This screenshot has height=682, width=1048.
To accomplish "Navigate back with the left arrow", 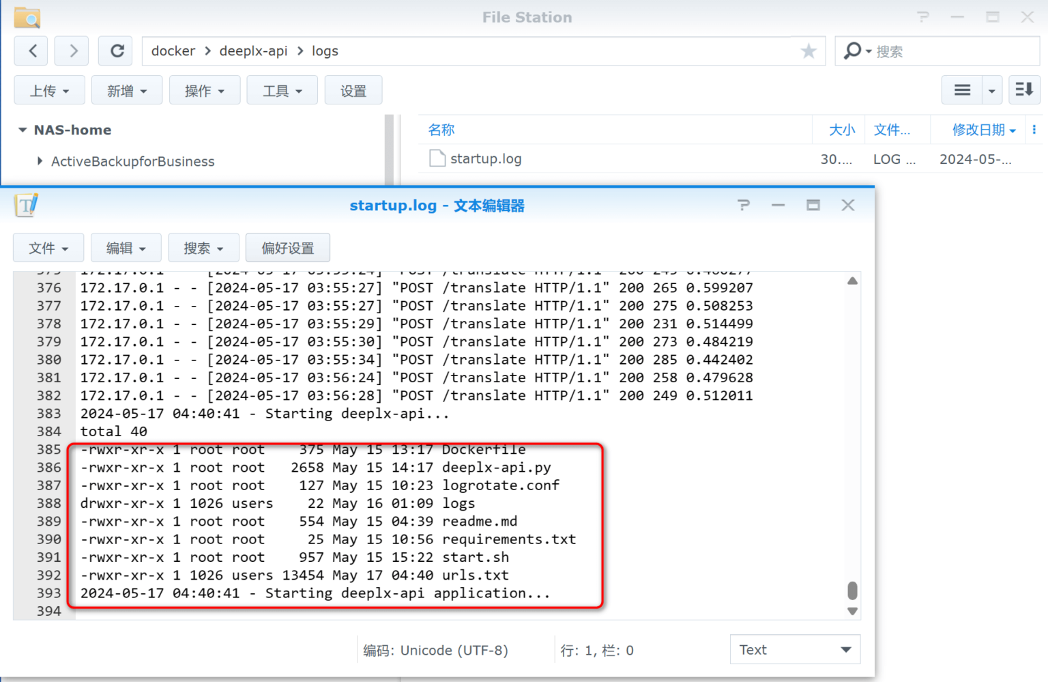I will 31,51.
